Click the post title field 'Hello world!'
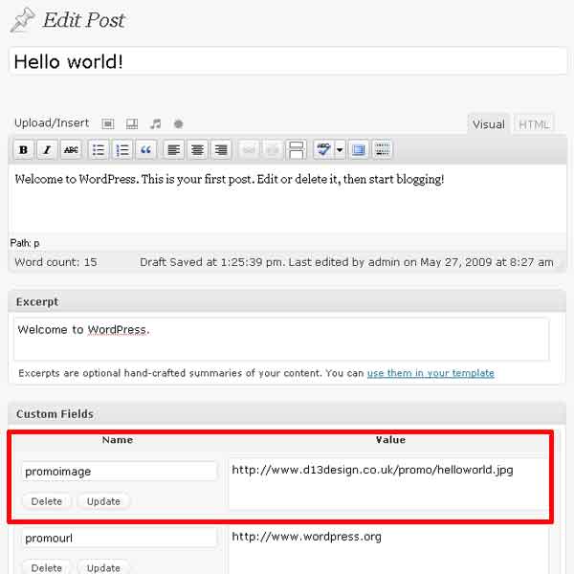This screenshot has height=574, width=574. point(287,61)
